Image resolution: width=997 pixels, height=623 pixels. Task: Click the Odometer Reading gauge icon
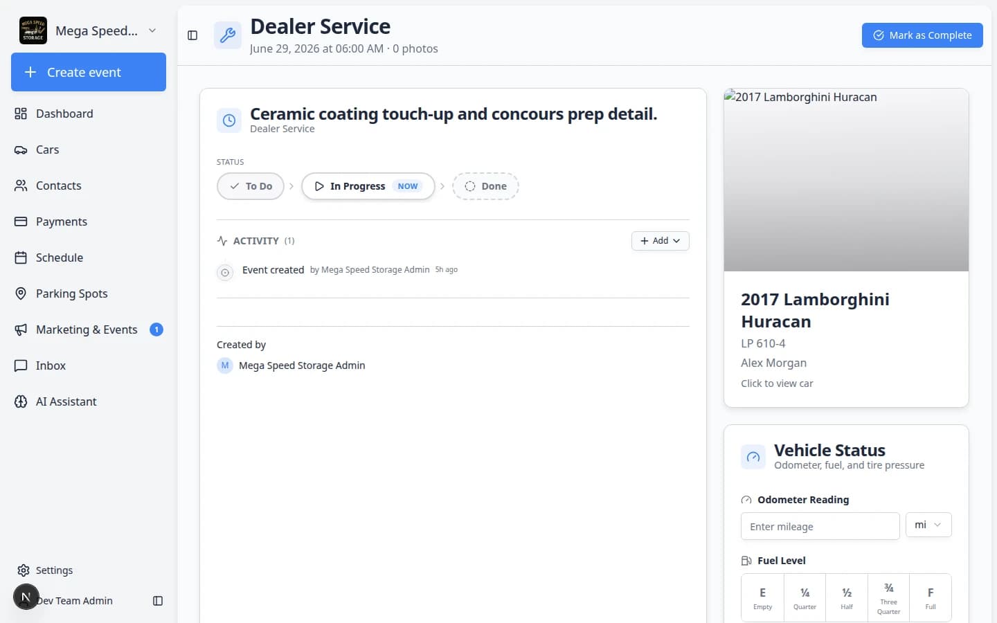tap(746, 500)
